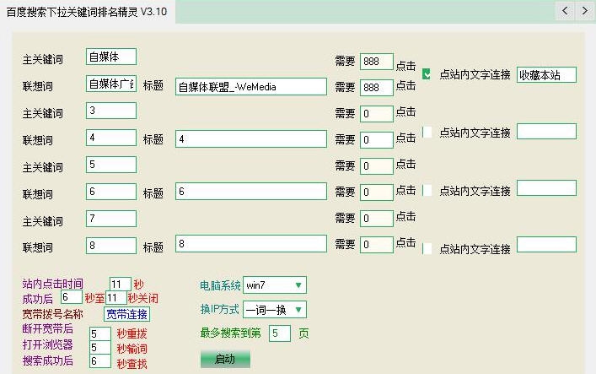Click the 秒至 field before 秒关闭
The height and width of the screenshot is (374, 596).
point(116,297)
